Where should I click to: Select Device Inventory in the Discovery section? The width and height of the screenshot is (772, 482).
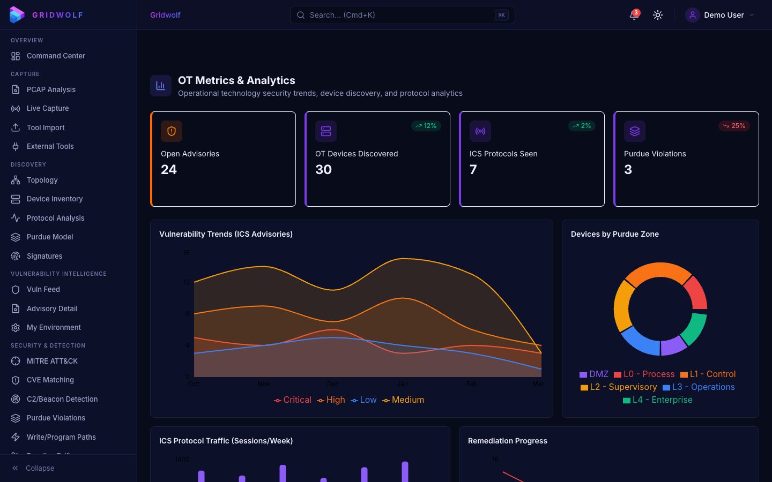55,199
